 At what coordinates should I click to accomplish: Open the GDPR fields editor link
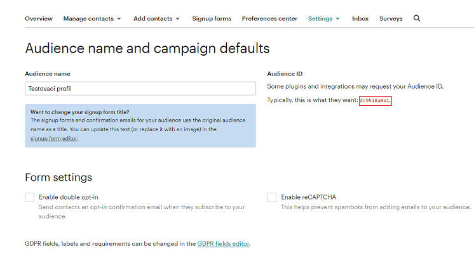pyautogui.click(x=224, y=243)
